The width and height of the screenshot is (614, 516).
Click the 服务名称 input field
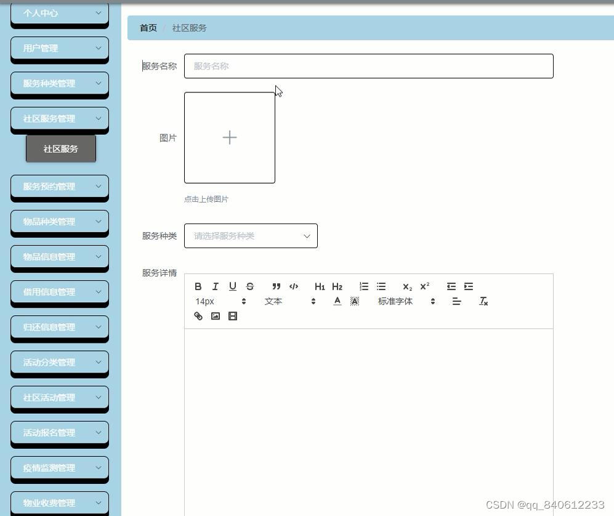368,66
